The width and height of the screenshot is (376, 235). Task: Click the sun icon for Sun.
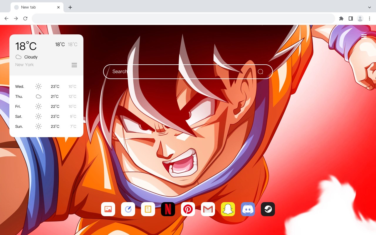pyautogui.click(x=38, y=126)
